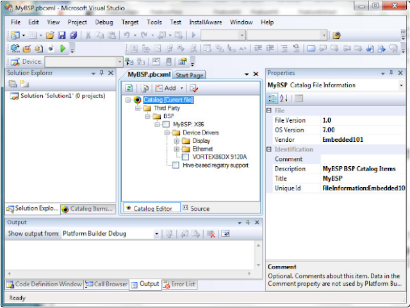Image resolution: width=410 pixels, height=308 pixels.
Task: Open the Call Browser tab
Action: [x=106, y=284]
